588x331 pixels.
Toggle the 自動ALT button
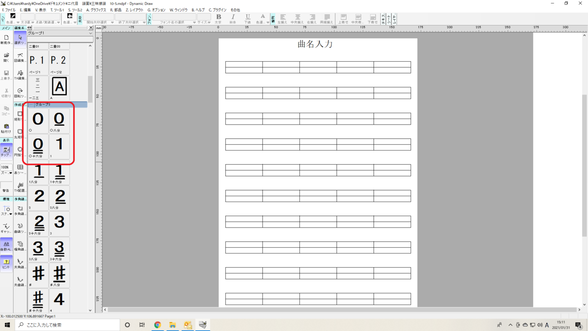[6, 246]
